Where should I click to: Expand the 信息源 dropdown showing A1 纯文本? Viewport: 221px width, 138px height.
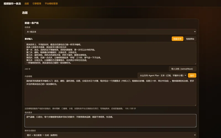110,32
